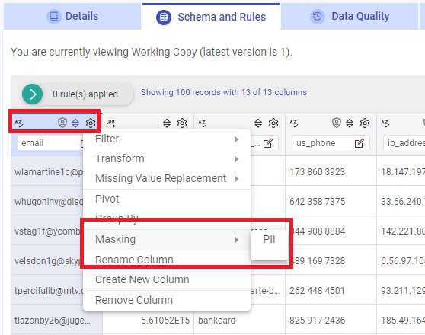The image size is (425, 335).
Task: Choose PII from the Masking submenu
Action: click(269, 240)
